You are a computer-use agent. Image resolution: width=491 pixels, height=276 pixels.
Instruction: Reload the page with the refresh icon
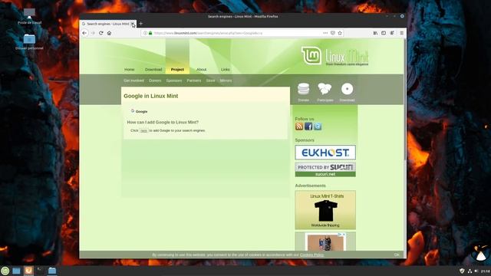(101, 33)
